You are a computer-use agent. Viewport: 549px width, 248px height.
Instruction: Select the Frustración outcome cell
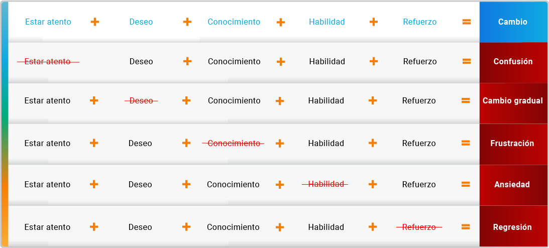[x=513, y=144]
